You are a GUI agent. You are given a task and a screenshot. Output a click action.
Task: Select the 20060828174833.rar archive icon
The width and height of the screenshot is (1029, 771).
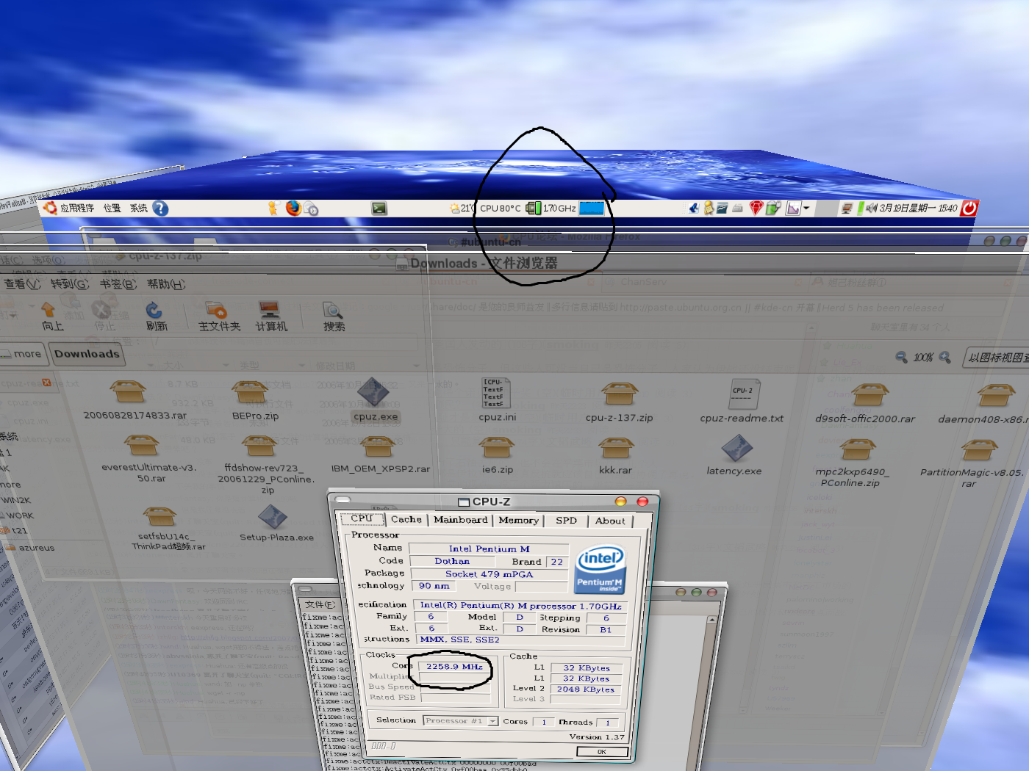[x=129, y=392]
